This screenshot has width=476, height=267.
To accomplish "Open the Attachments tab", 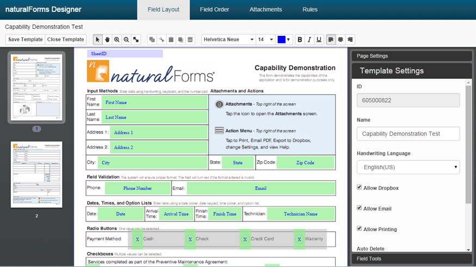I will click(265, 10).
